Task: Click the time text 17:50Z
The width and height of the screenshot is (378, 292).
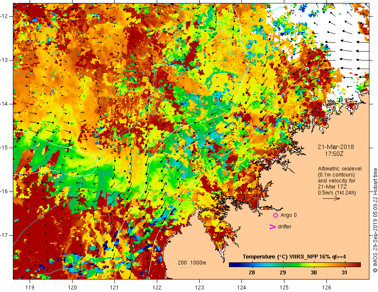Action: pos(334,153)
